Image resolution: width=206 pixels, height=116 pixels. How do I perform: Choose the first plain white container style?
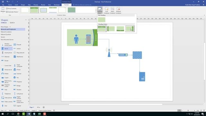pyautogui.click(x=25, y=10)
